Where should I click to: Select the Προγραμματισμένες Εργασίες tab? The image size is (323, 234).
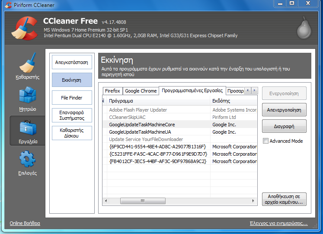(192, 91)
